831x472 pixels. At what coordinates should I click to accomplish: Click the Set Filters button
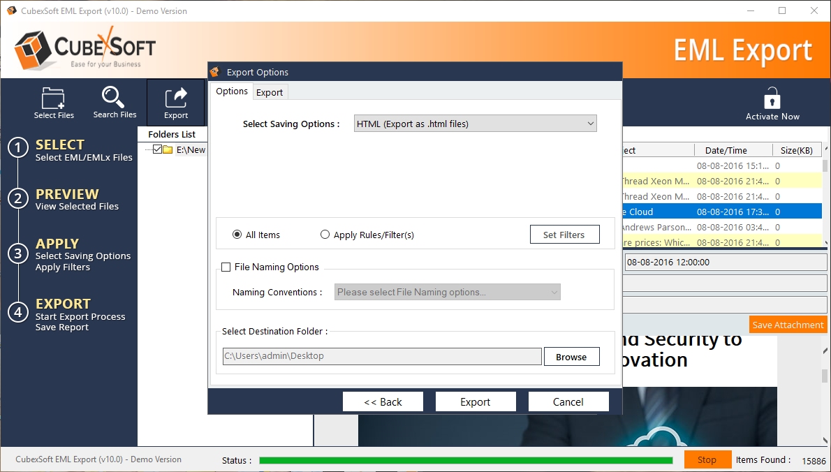[564, 235]
